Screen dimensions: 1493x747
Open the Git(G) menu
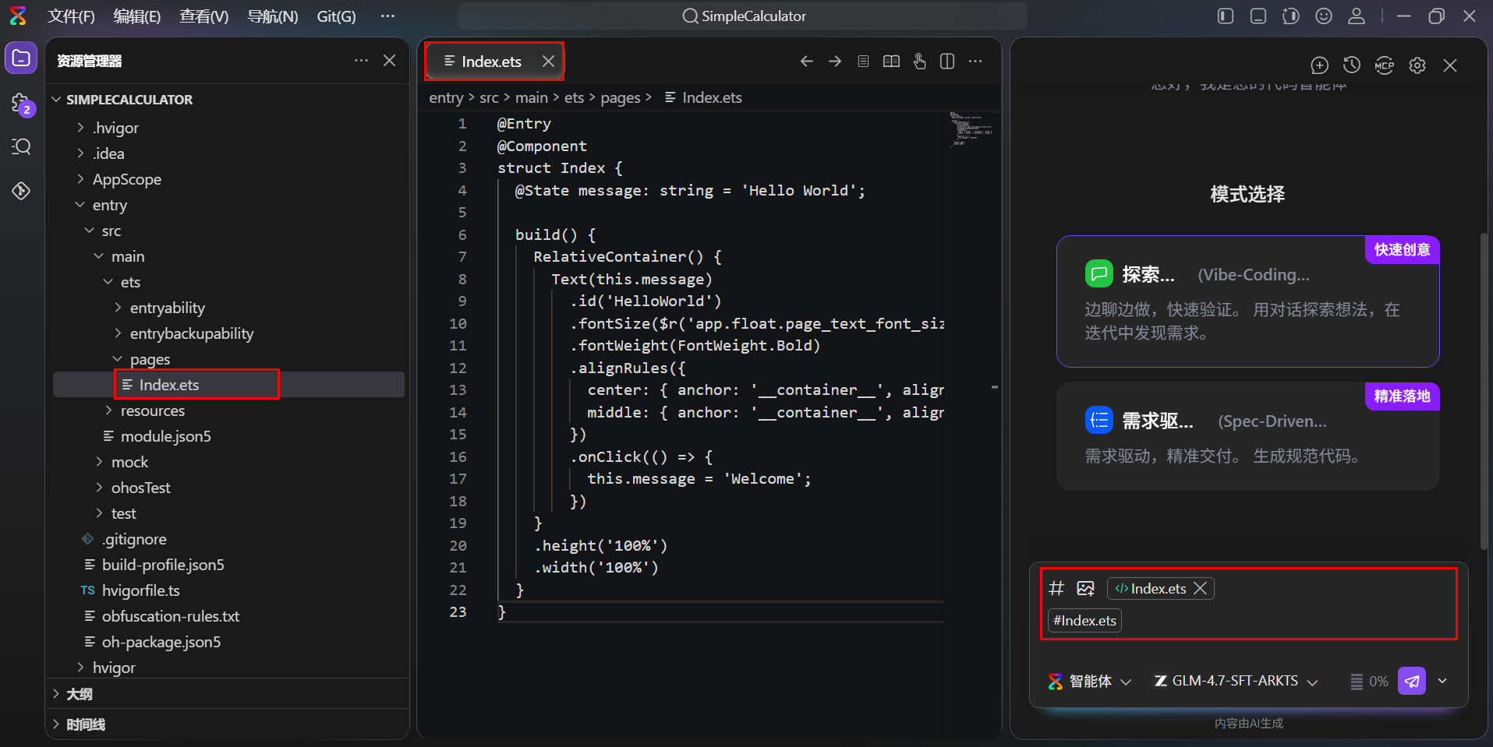click(336, 16)
